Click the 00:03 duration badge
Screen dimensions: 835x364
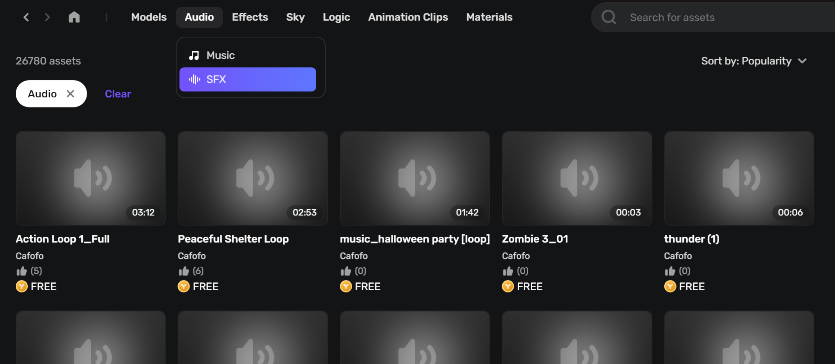pos(628,212)
